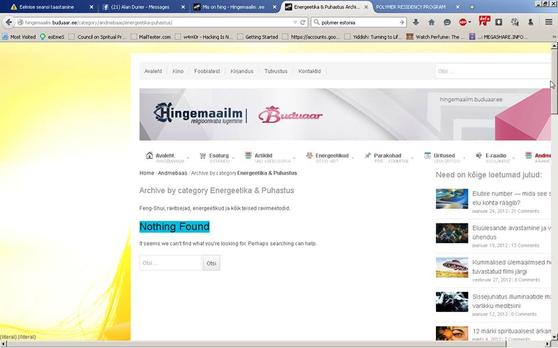The height and width of the screenshot is (348, 558).
Task: Click the Artiklid stacked books icon
Action: coord(248,155)
